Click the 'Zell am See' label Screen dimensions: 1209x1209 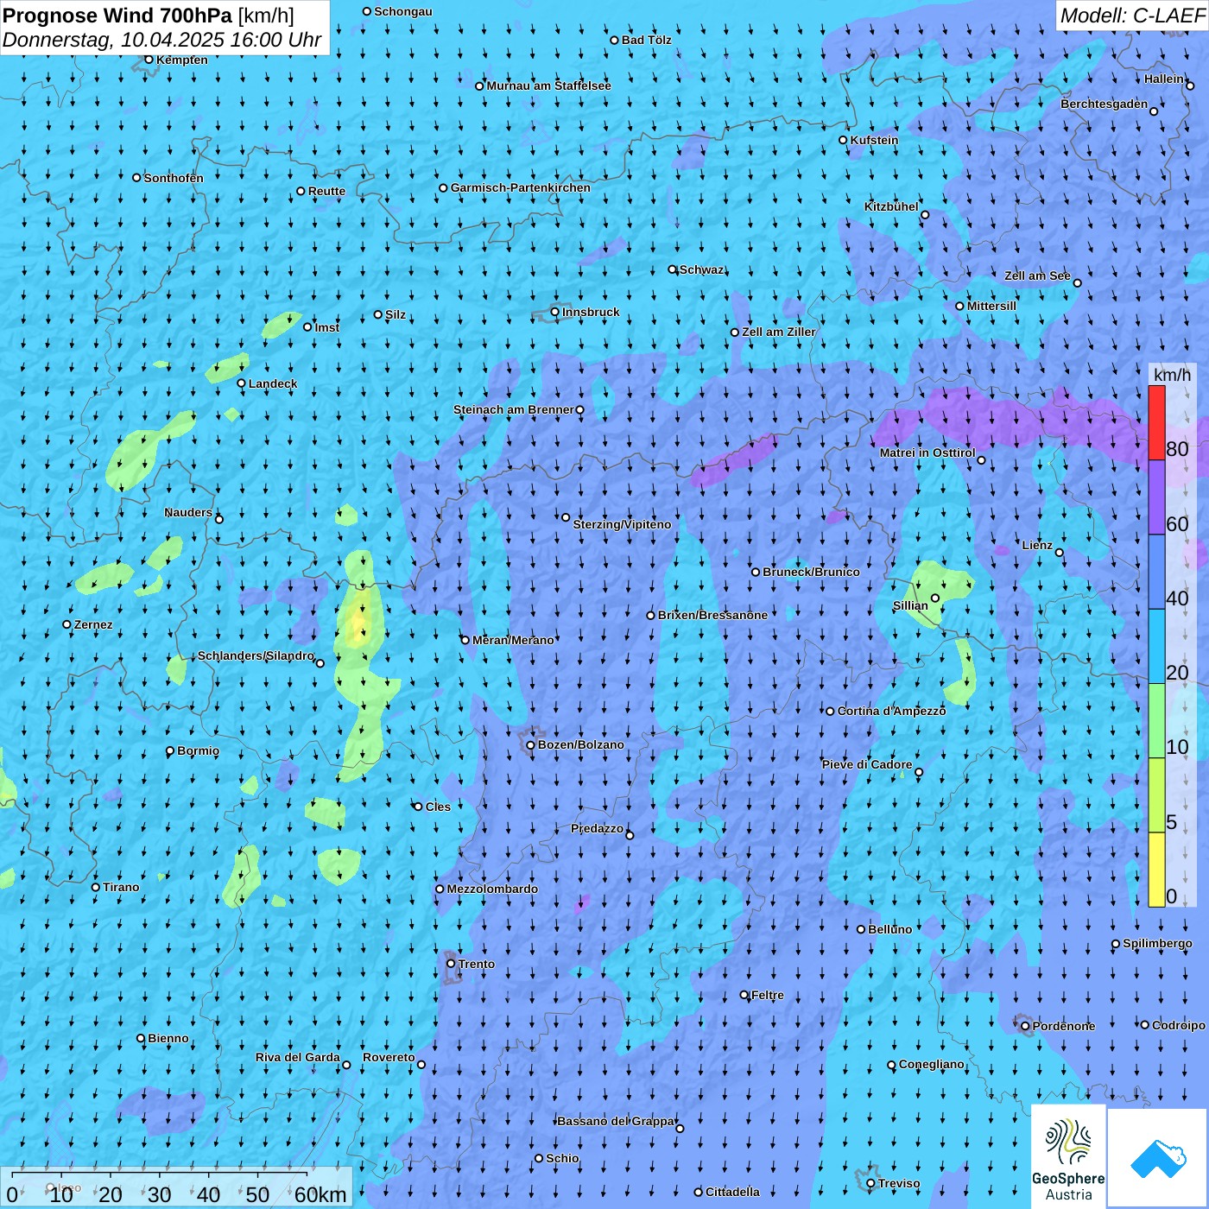tap(1037, 275)
